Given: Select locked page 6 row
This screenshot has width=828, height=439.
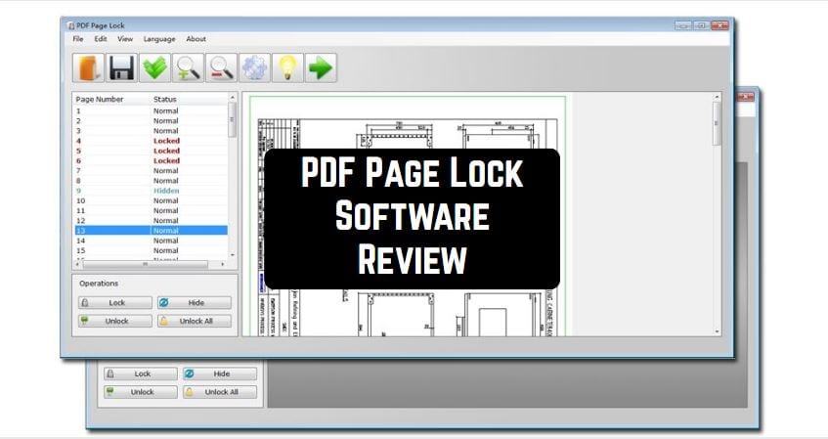Looking at the screenshot, I should click(151, 160).
